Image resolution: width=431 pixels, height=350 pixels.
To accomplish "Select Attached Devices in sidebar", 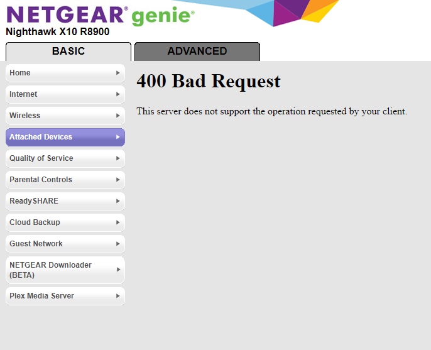I will pyautogui.click(x=65, y=137).
